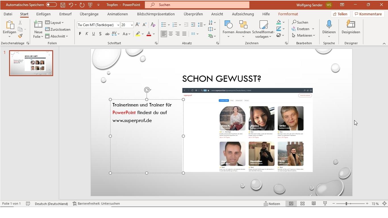
Task: Apply red font color swatch
Action: (149, 34)
